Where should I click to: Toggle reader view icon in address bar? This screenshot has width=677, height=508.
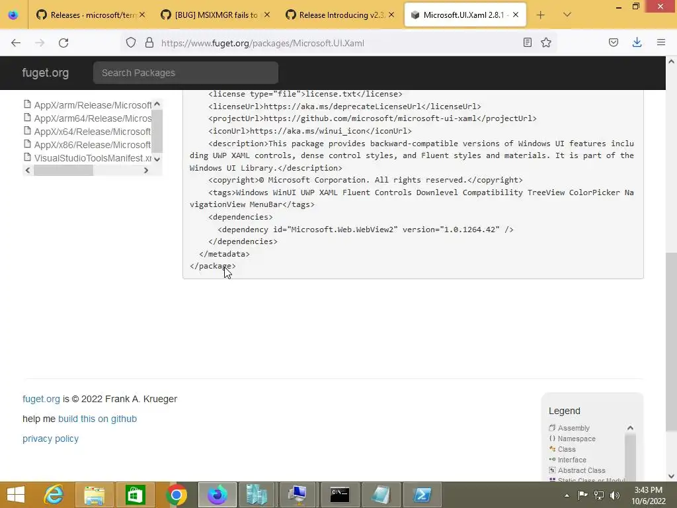point(527,42)
